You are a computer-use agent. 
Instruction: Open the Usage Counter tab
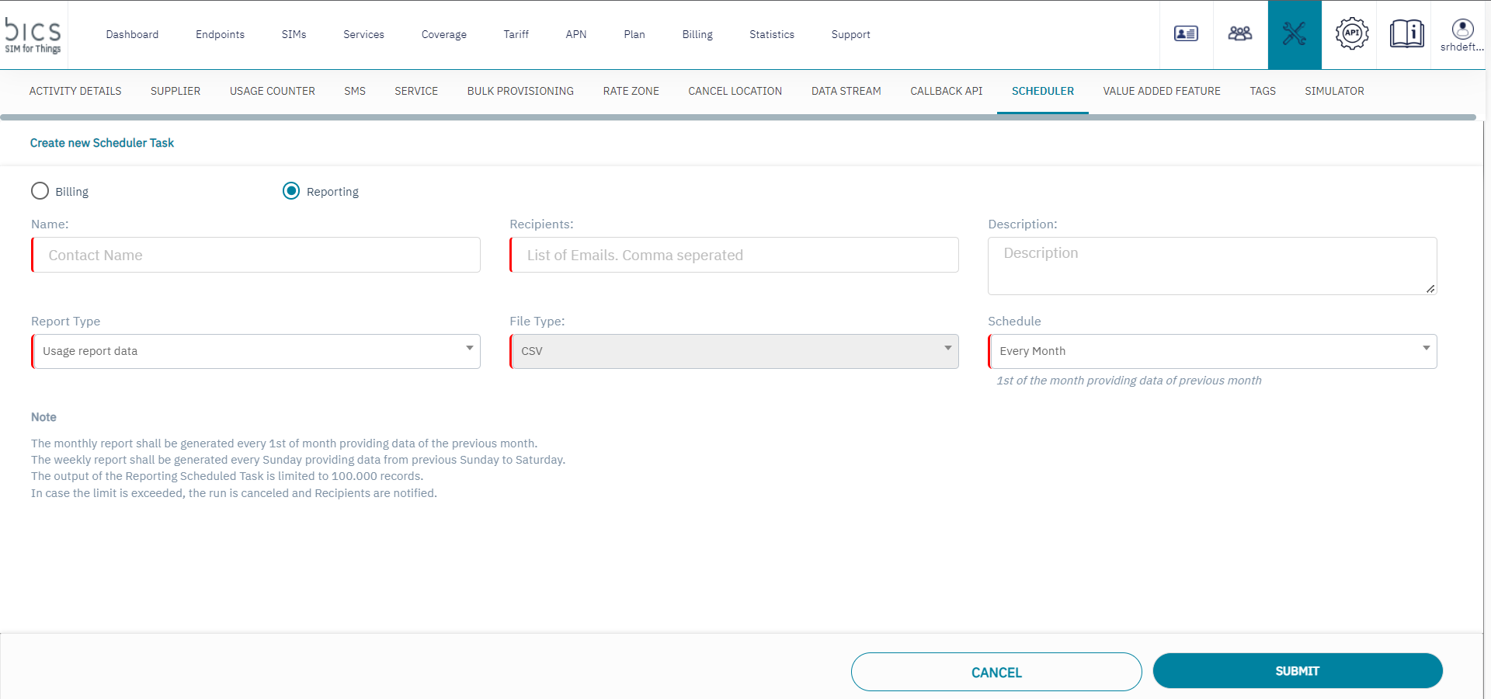click(272, 91)
